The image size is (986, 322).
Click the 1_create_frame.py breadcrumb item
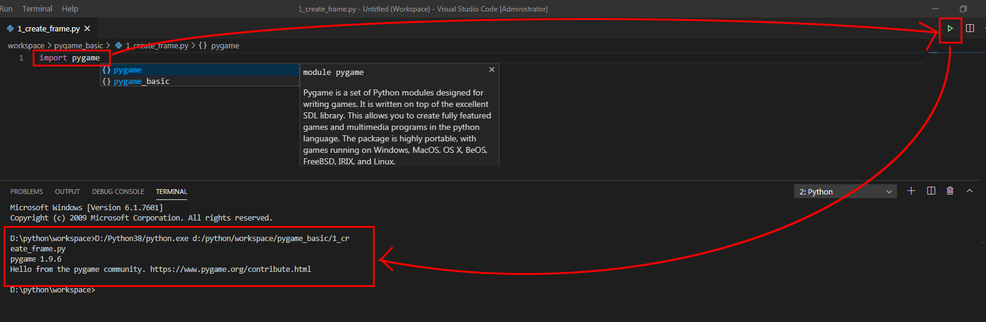coord(152,45)
